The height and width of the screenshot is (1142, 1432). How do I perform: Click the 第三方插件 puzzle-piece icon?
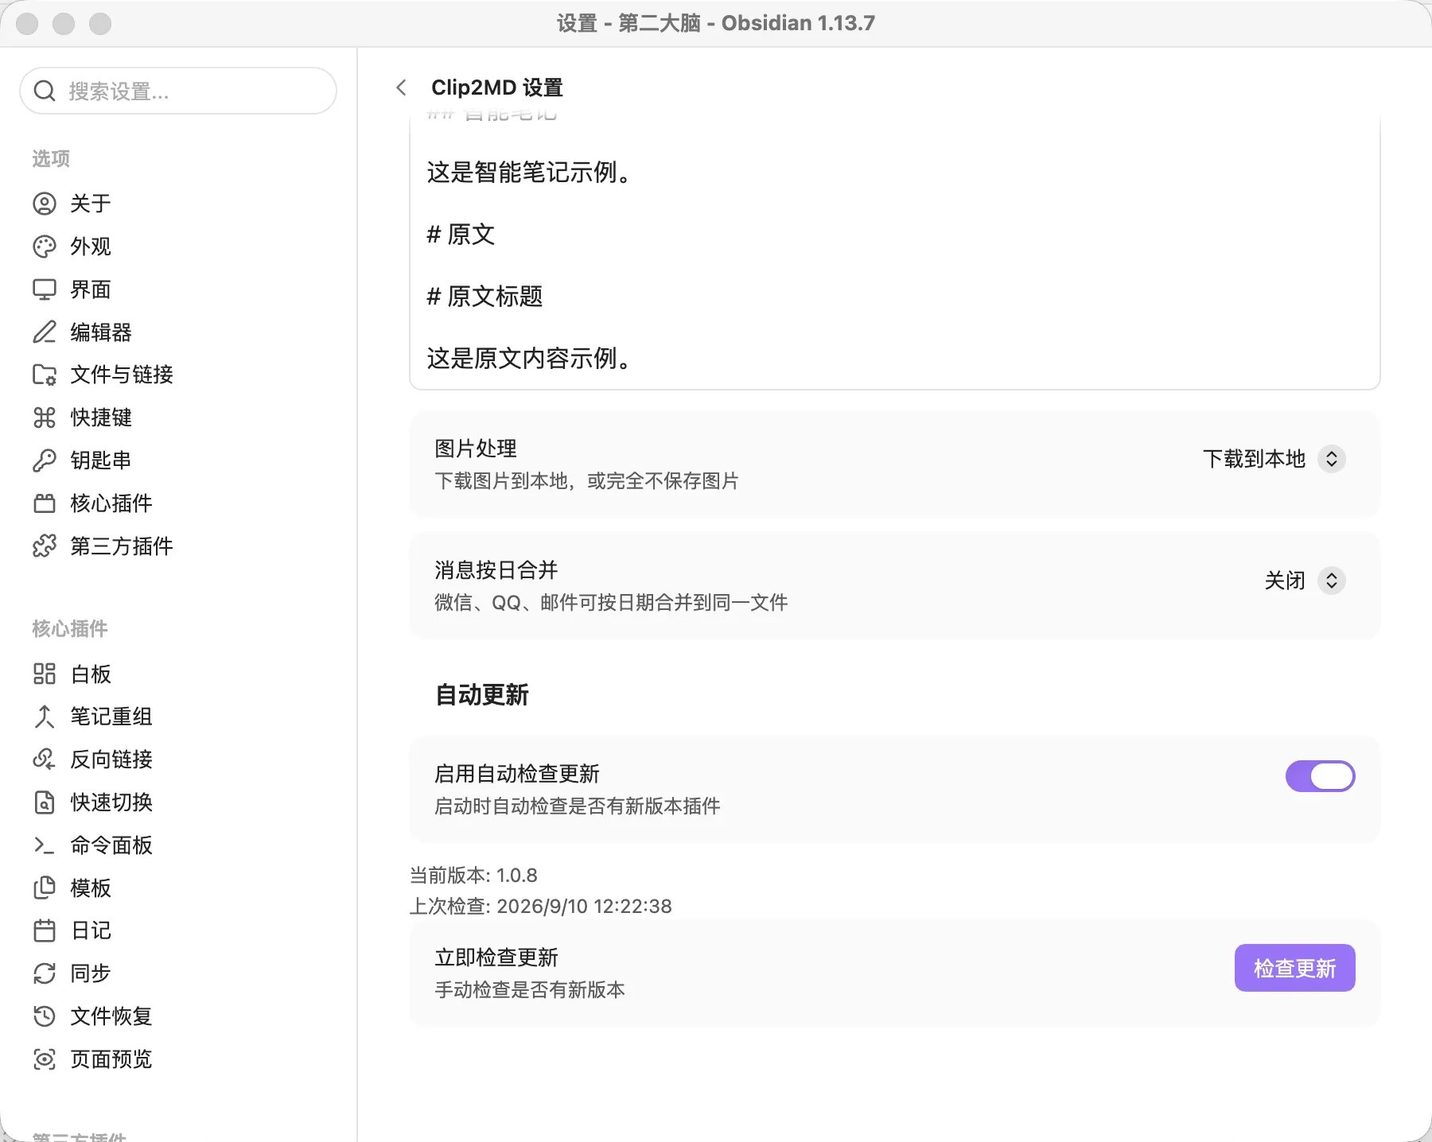45,546
